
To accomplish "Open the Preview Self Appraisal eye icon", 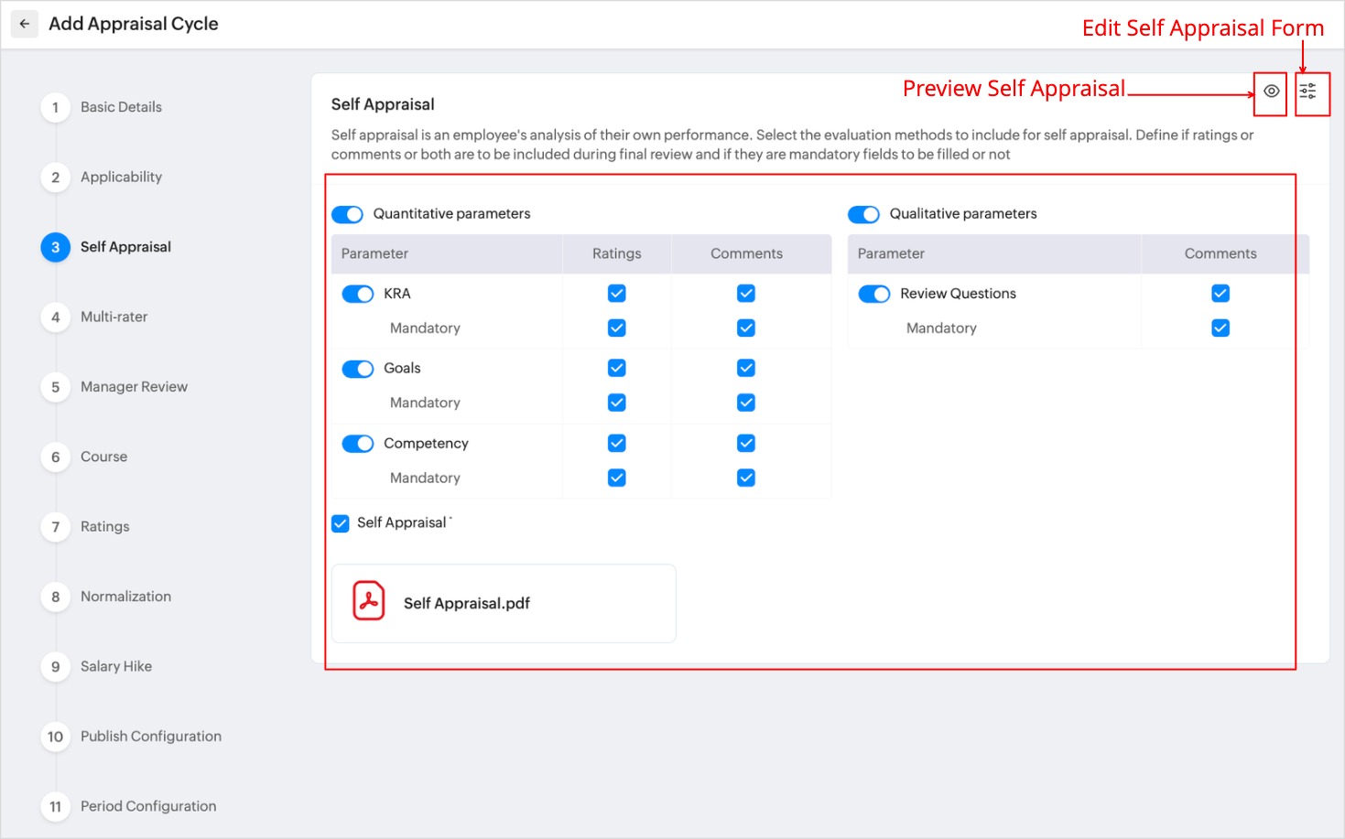I will (1271, 91).
